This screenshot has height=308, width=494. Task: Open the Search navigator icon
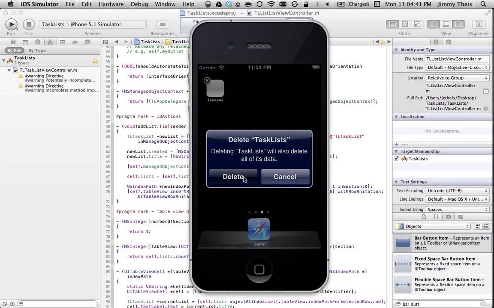click(38, 42)
